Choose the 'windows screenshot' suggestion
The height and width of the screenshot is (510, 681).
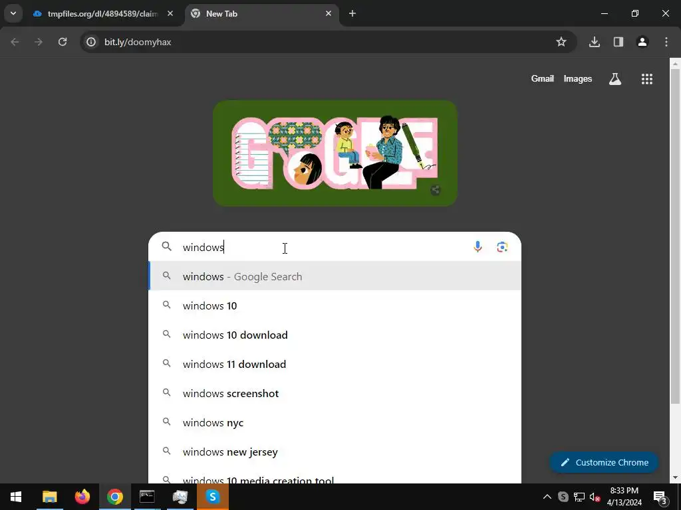coord(335,393)
